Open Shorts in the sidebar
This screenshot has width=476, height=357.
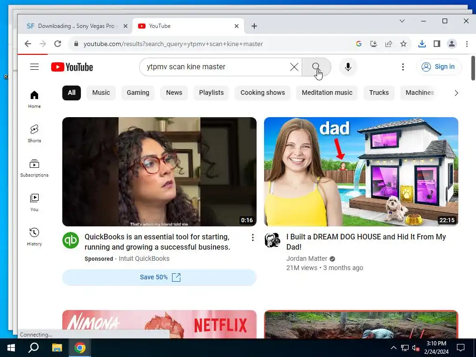coord(34,134)
